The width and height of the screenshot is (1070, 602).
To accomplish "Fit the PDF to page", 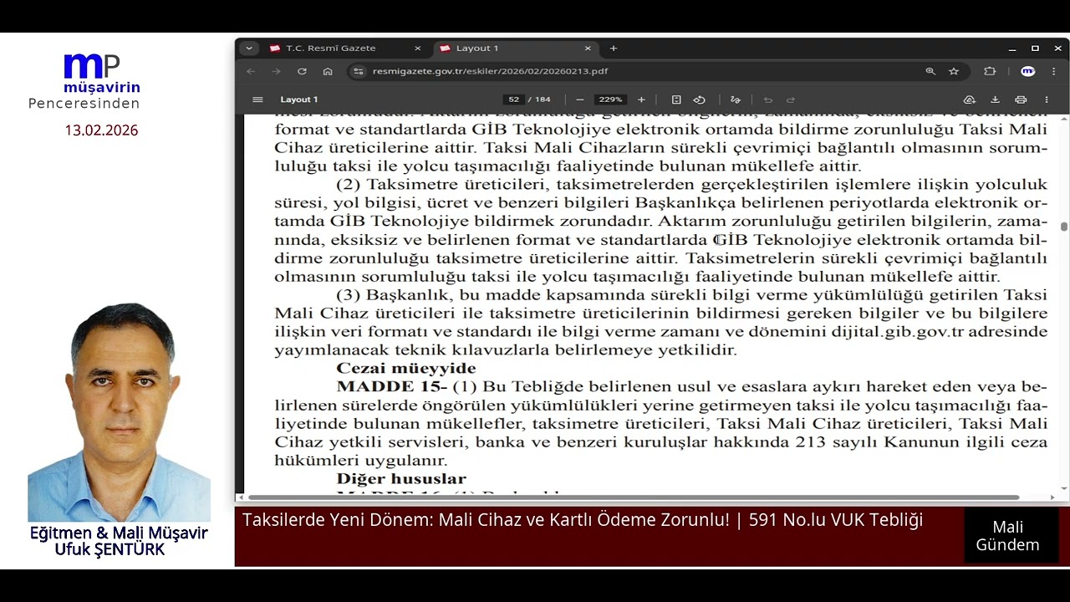I will (676, 99).
